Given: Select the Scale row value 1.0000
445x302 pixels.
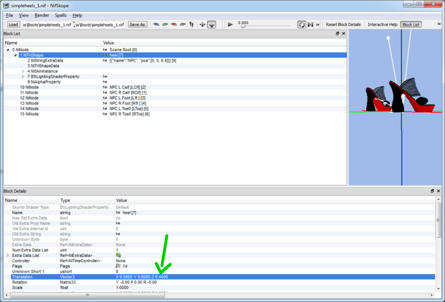Looking at the screenshot, I should [x=122, y=288].
